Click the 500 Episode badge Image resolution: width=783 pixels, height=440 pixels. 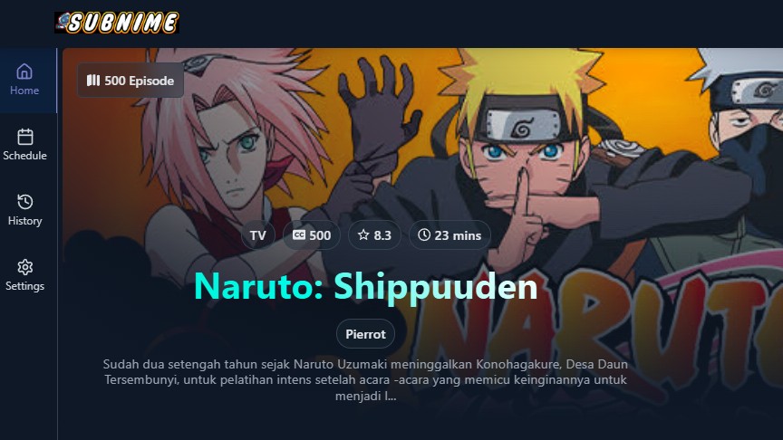(x=130, y=81)
